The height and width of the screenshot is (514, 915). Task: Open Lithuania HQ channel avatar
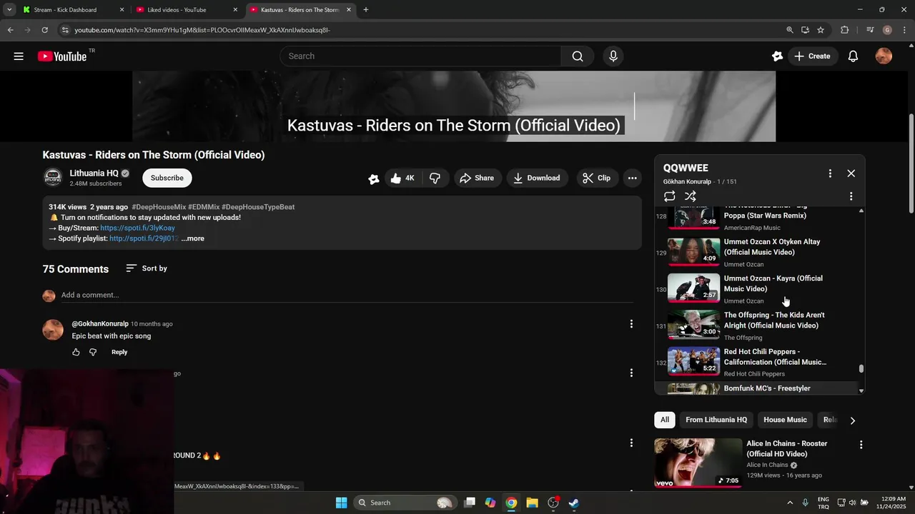coord(53,178)
